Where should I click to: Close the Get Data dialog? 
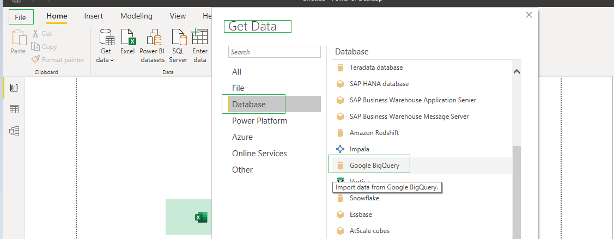(x=528, y=15)
